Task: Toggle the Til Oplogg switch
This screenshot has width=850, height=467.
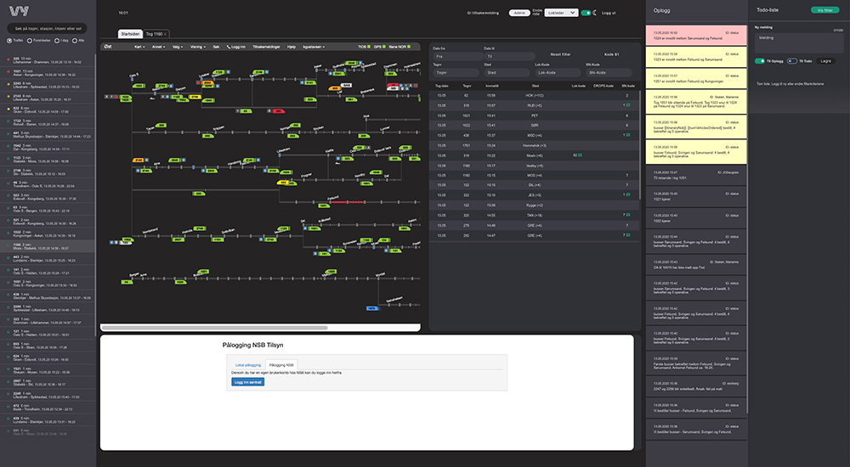Action: pos(760,61)
